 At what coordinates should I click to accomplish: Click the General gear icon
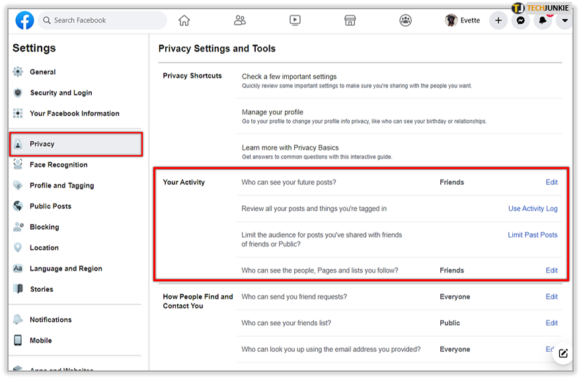18,72
